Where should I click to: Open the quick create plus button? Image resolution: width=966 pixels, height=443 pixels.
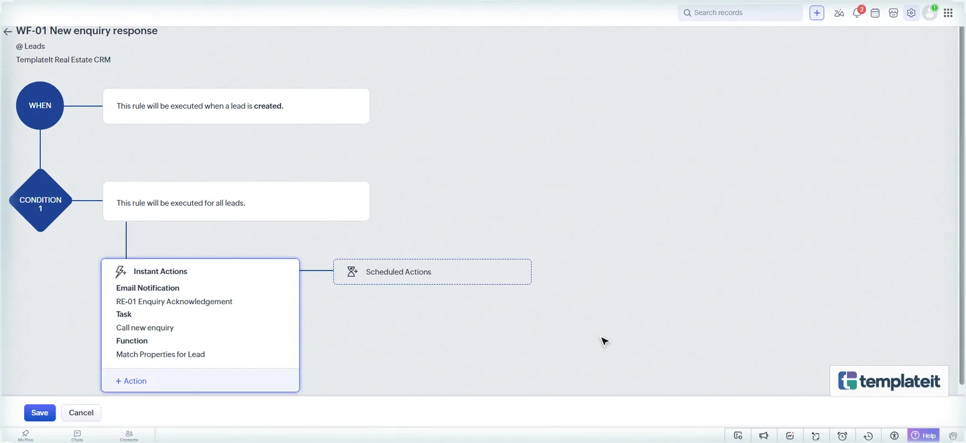(817, 13)
